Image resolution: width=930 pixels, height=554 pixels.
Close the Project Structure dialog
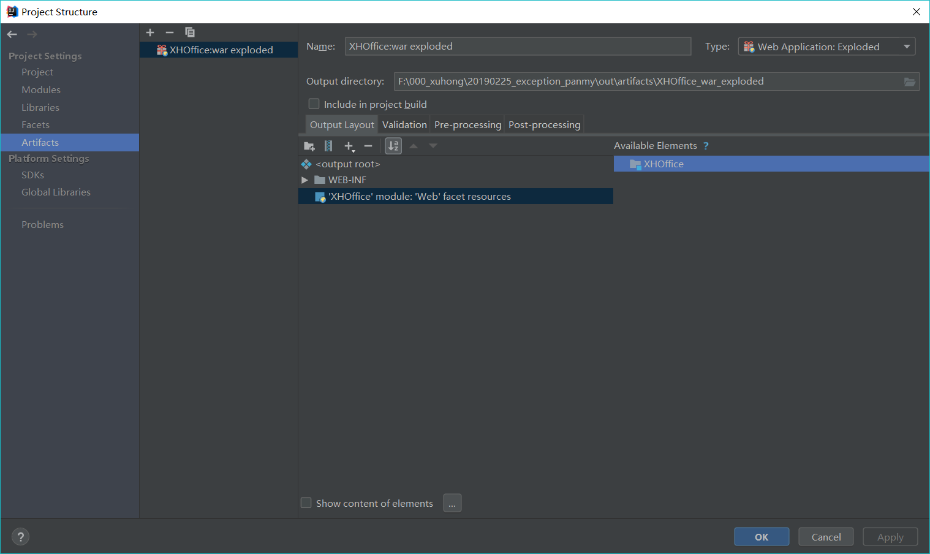[917, 12]
